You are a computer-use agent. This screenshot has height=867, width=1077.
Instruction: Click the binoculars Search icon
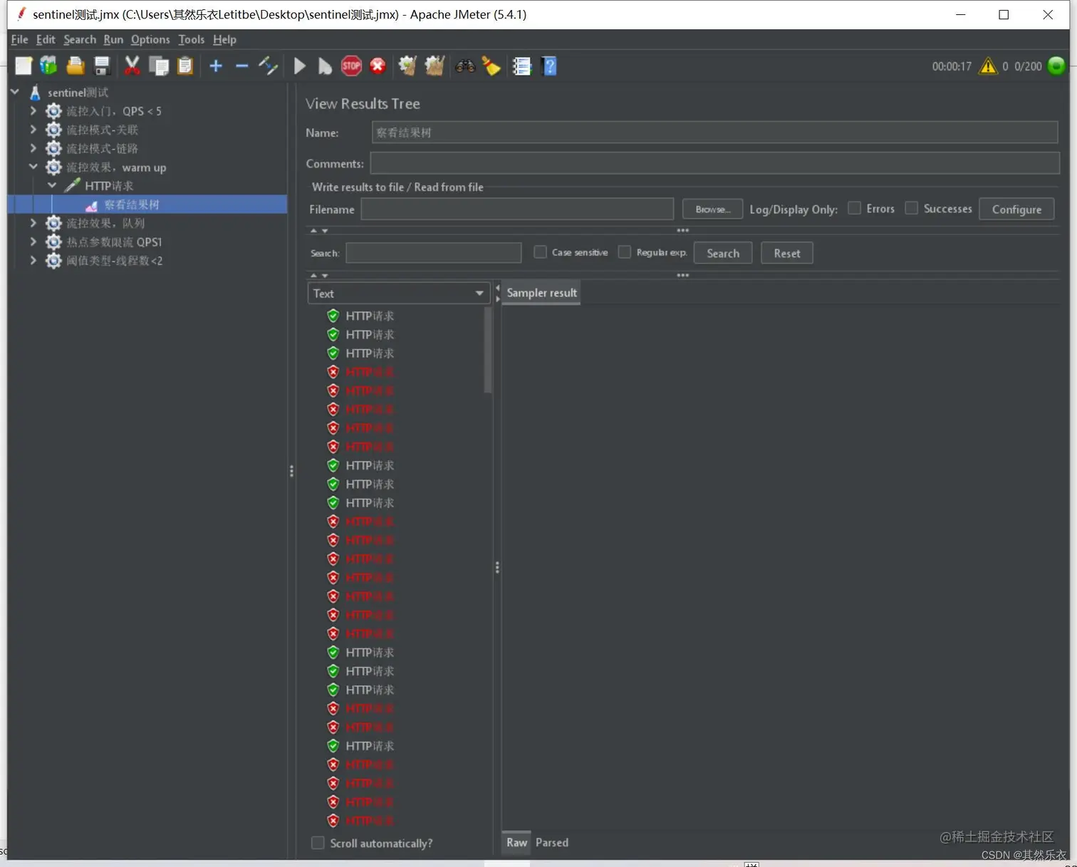[x=465, y=66]
